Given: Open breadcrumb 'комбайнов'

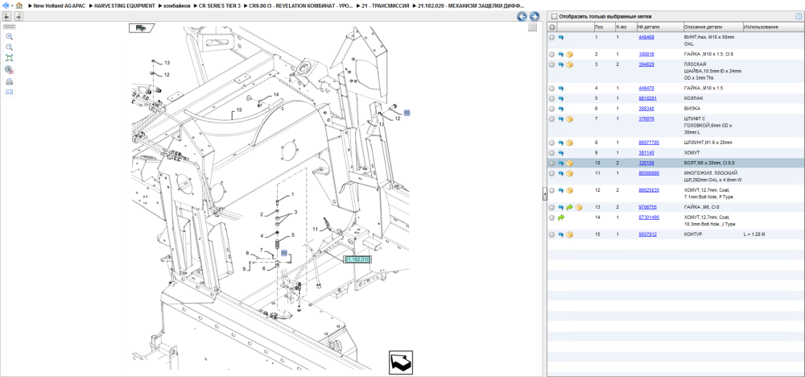Looking at the screenshot, I should coord(177,5).
